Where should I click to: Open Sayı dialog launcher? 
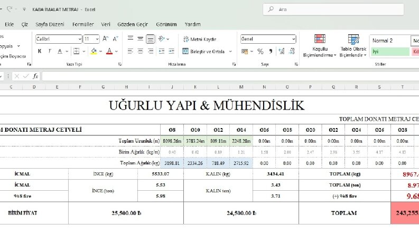pos(296,64)
